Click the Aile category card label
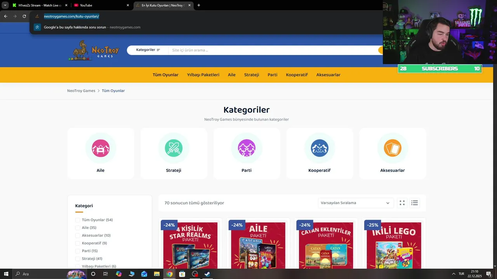497x279 pixels. click(x=101, y=170)
